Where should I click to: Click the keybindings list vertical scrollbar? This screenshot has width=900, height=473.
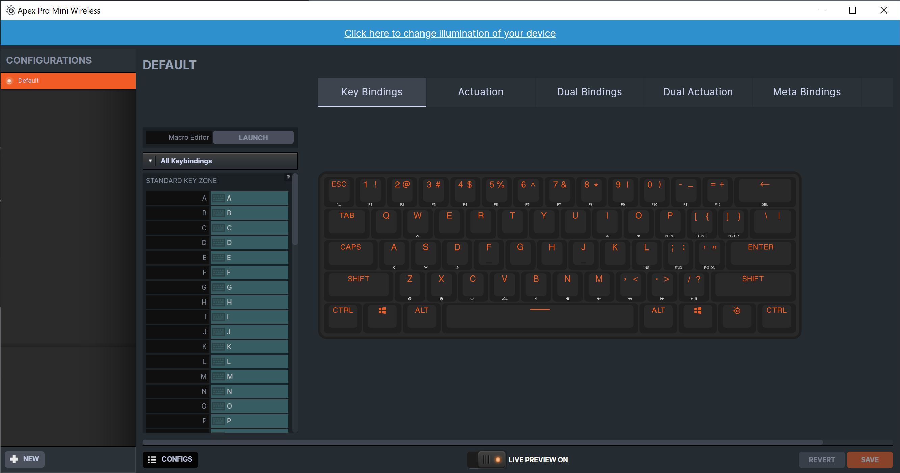295,210
